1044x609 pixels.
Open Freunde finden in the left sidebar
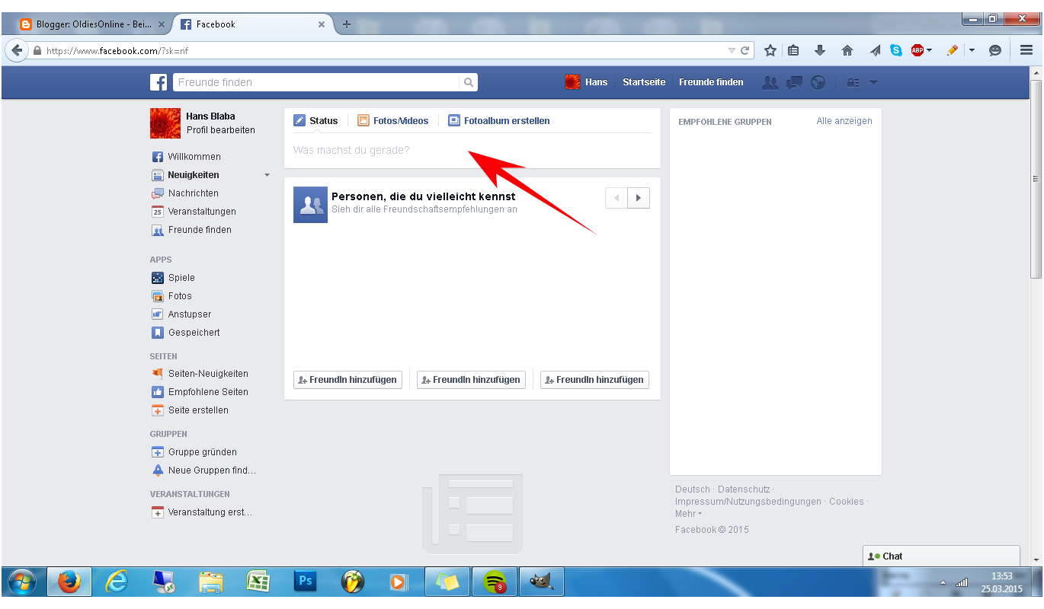(x=191, y=230)
